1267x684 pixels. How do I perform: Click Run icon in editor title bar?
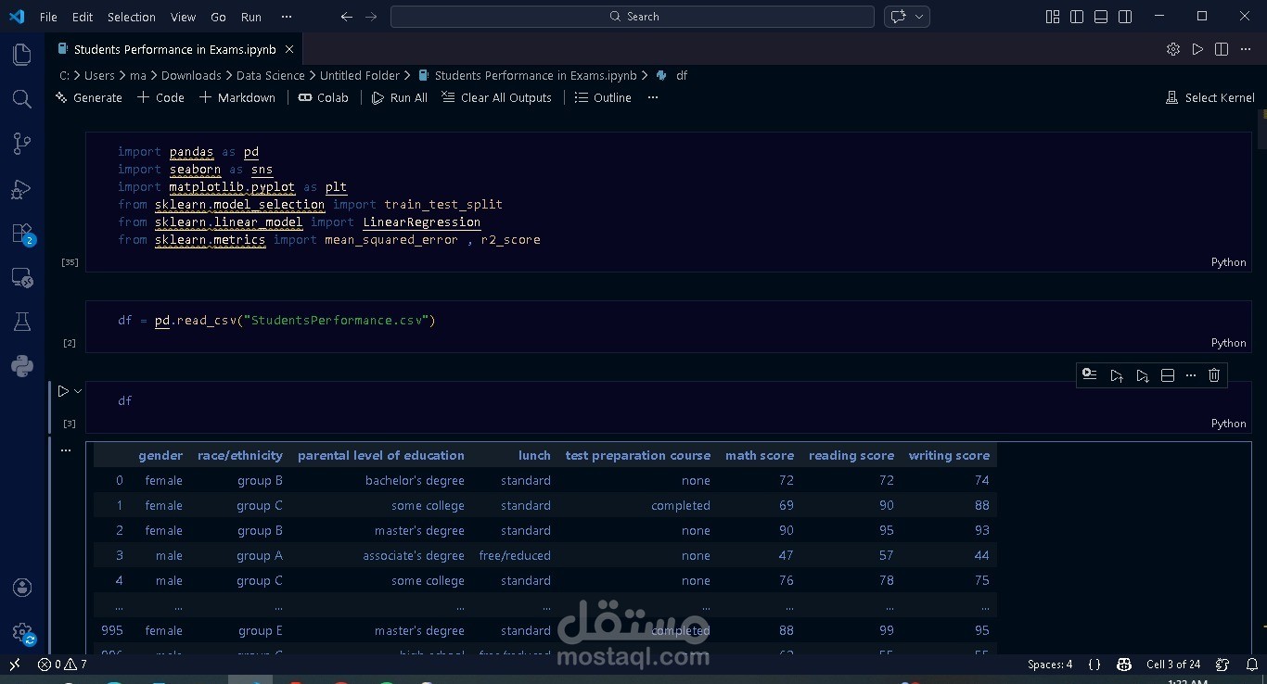coord(1197,49)
